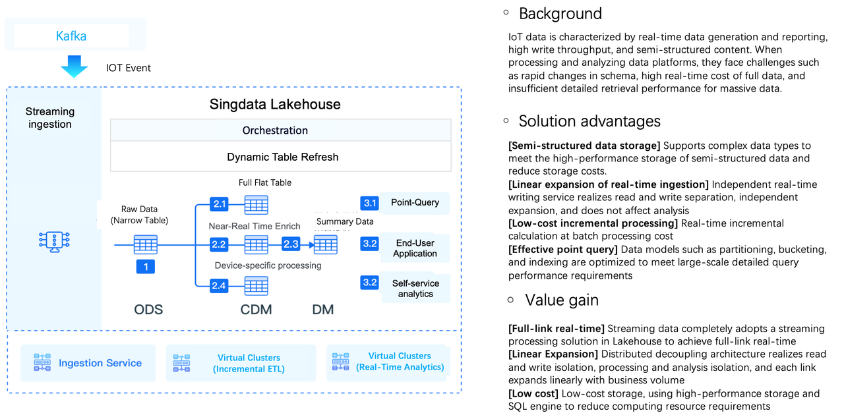The width and height of the screenshot is (844, 419).
Task: Click the table icon right of badge 2.2
Action: pyautogui.click(x=256, y=244)
